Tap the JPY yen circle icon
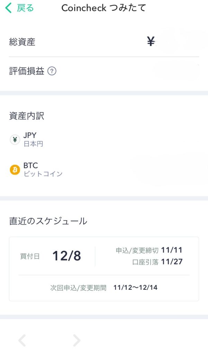This screenshot has width=208, height=354. click(15, 140)
